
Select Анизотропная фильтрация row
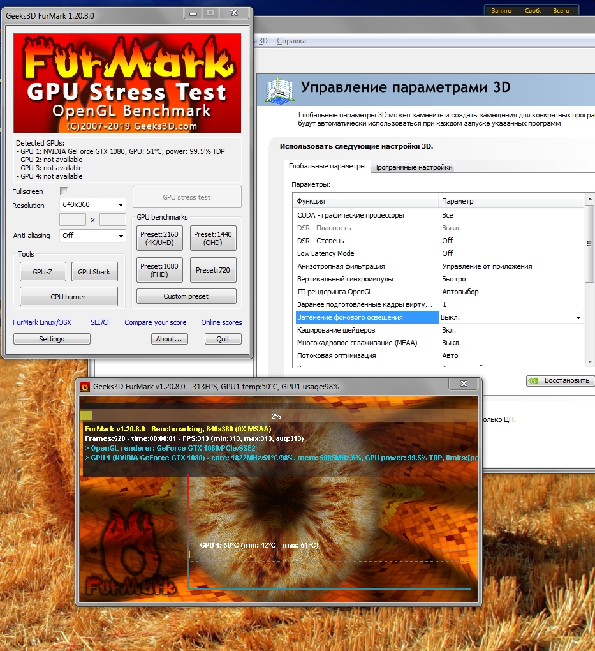439,266
